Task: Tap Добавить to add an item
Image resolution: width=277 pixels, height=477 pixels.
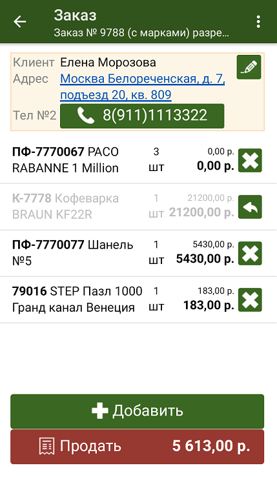Action: pyautogui.click(x=138, y=411)
